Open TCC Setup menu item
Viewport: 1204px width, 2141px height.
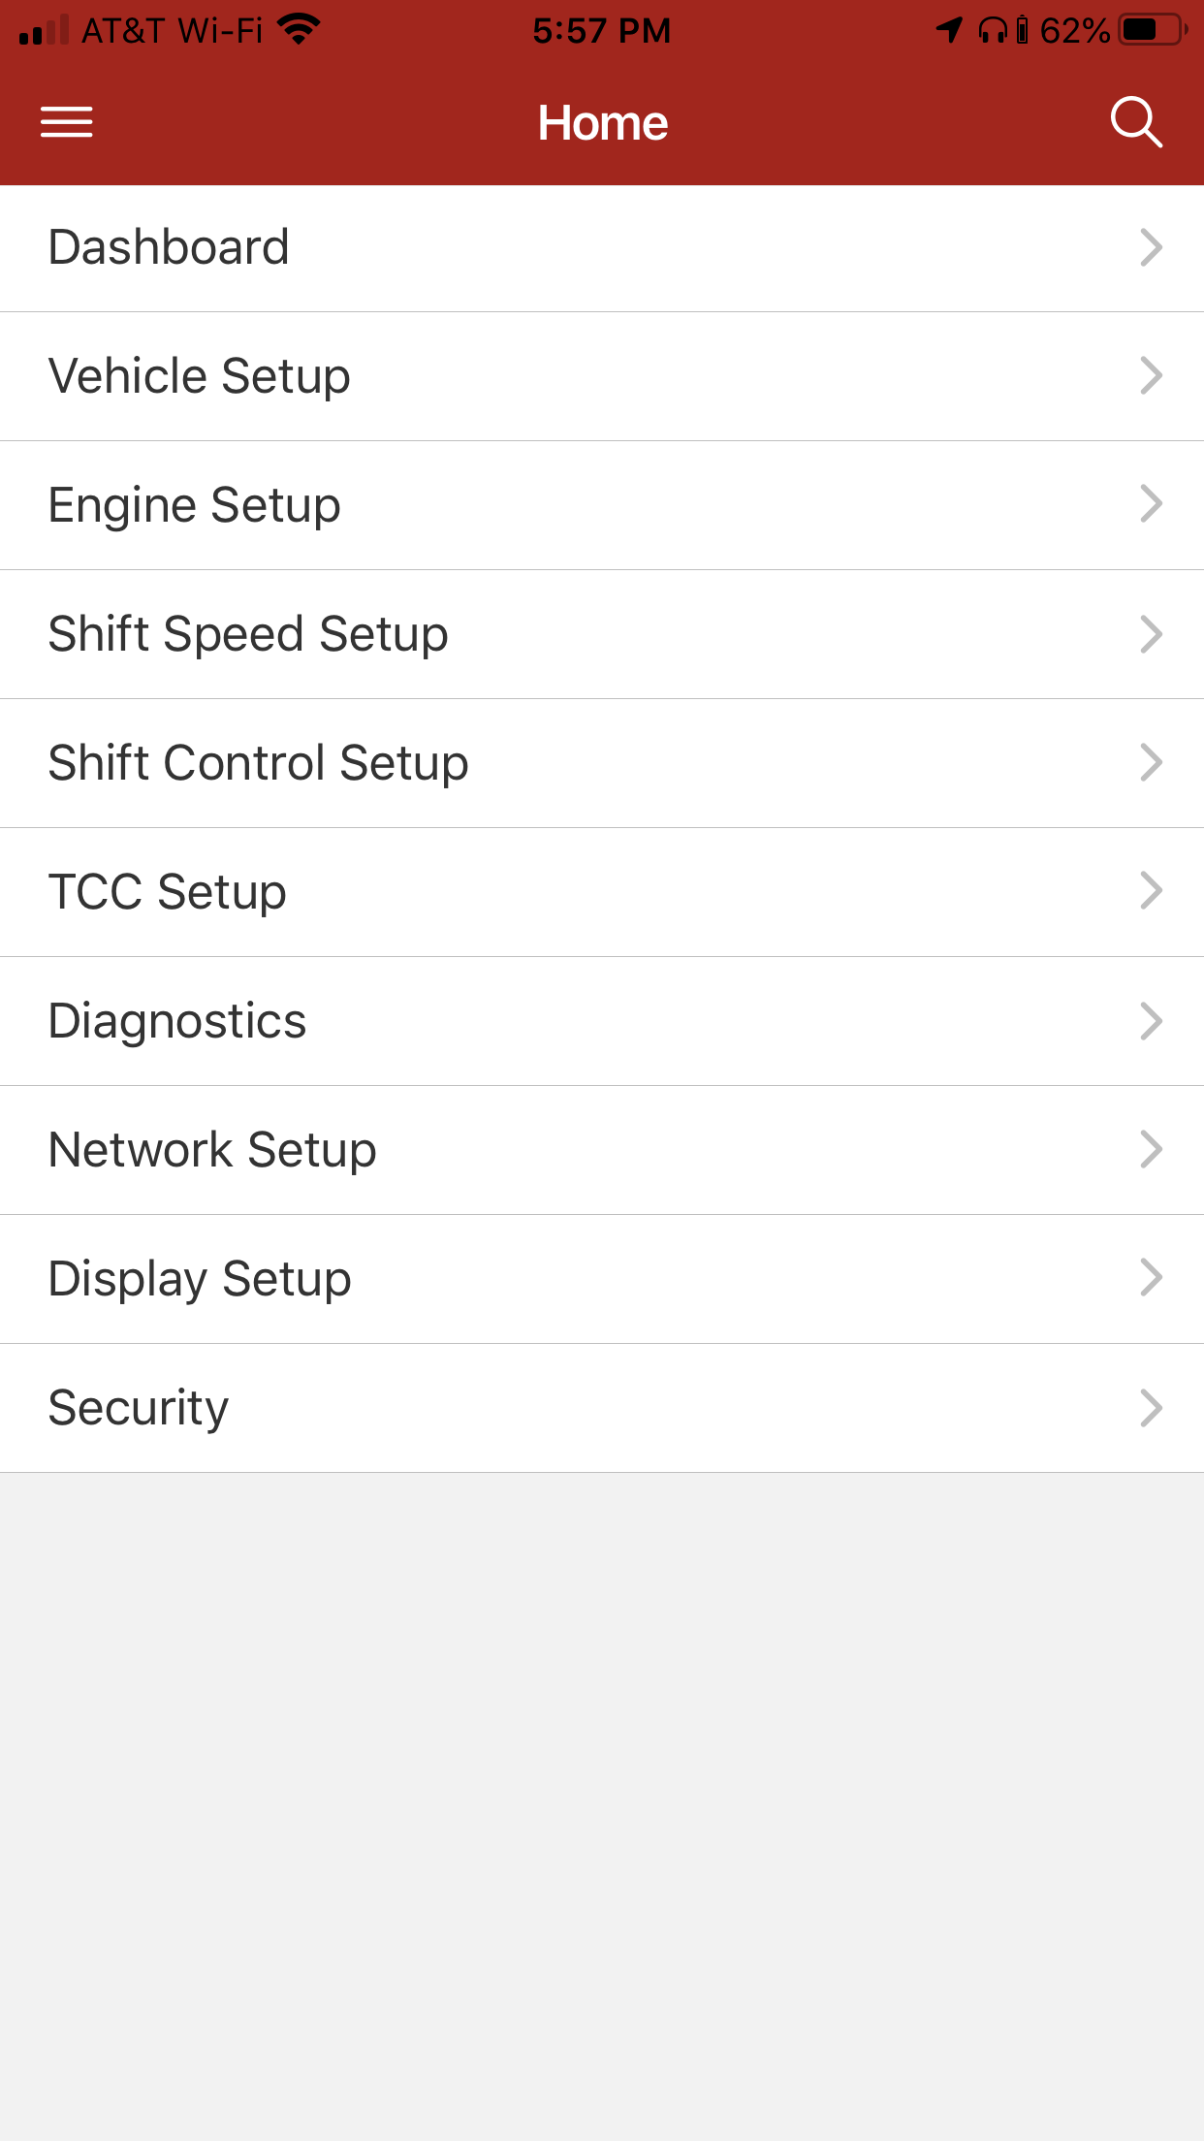click(168, 892)
